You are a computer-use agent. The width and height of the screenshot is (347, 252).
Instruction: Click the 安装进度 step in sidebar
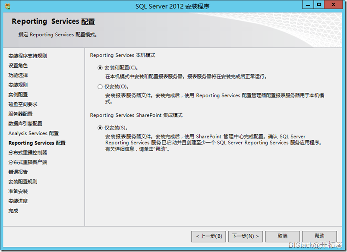pyautogui.click(x=18, y=201)
